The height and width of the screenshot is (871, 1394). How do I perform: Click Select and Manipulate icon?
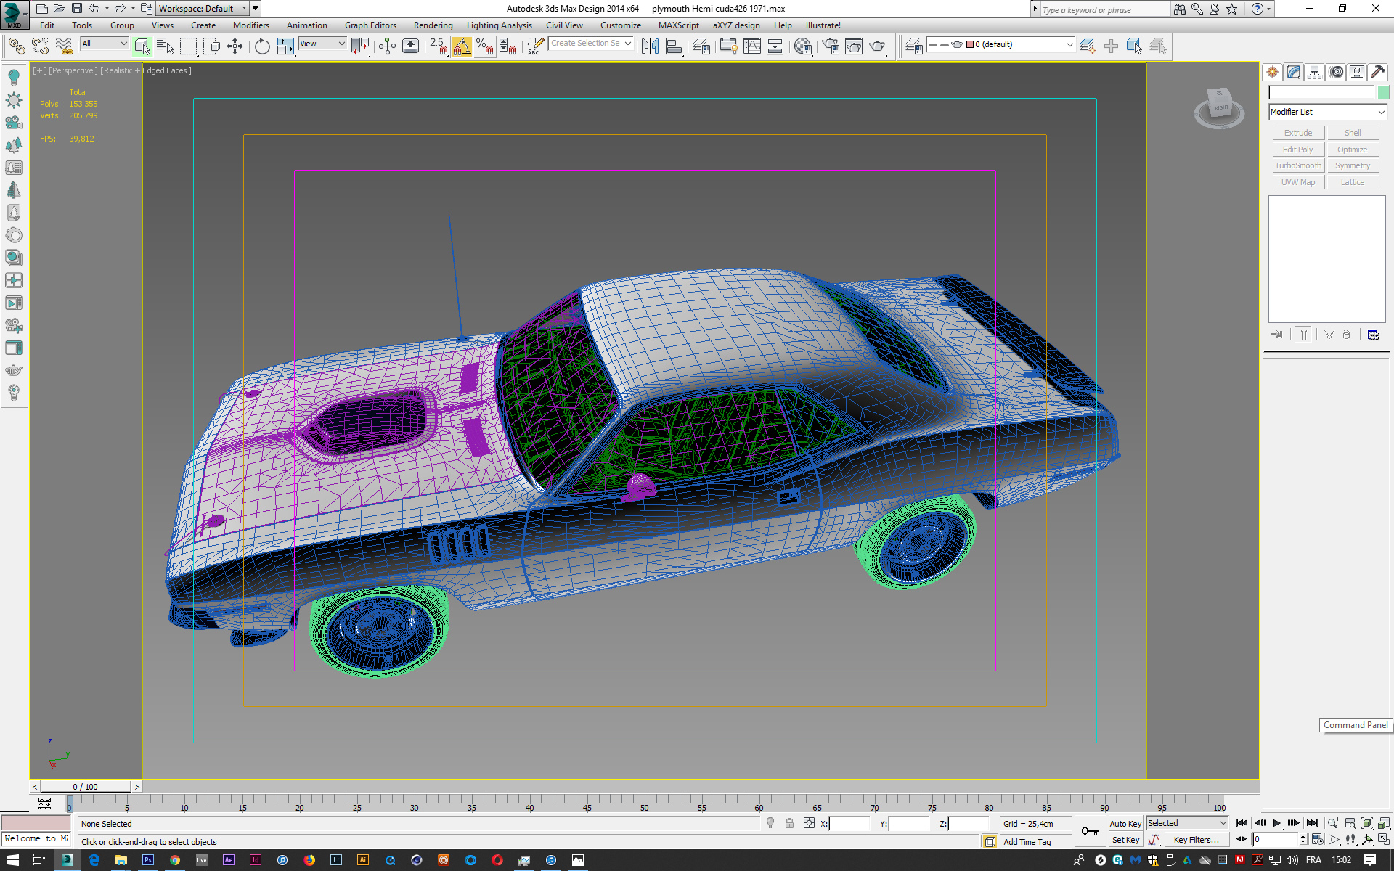[x=387, y=46]
